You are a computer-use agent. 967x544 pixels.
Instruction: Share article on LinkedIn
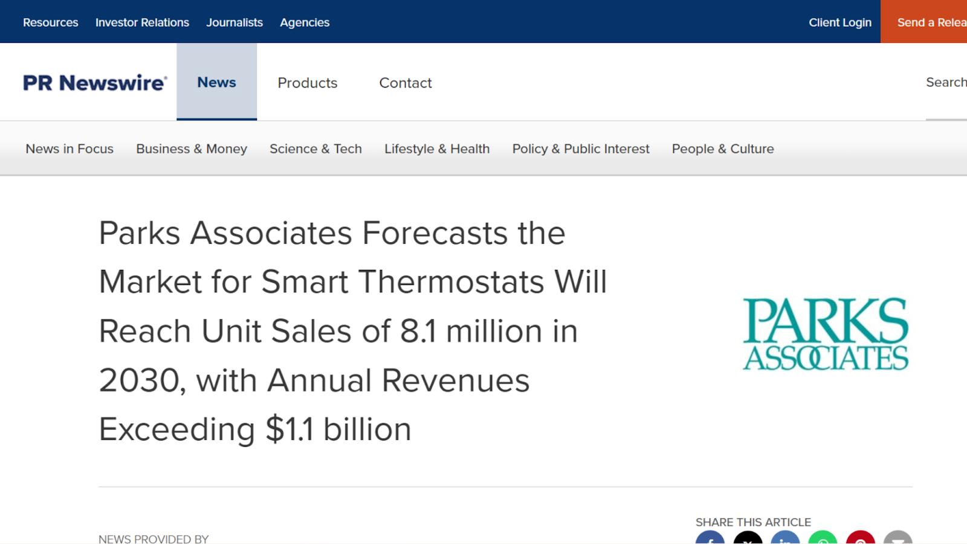point(785,537)
